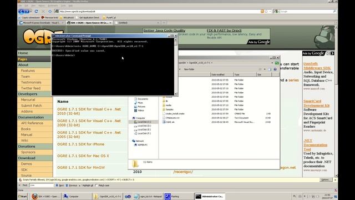This screenshot has height=200, width=355.
Task: Open Administrator Command Prompt taskbar button
Action: [210, 196]
